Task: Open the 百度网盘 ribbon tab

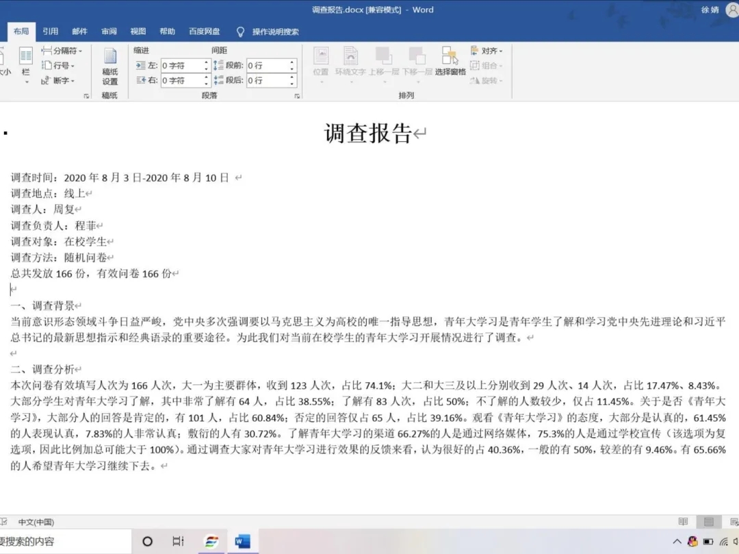Action: (x=203, y=31)
